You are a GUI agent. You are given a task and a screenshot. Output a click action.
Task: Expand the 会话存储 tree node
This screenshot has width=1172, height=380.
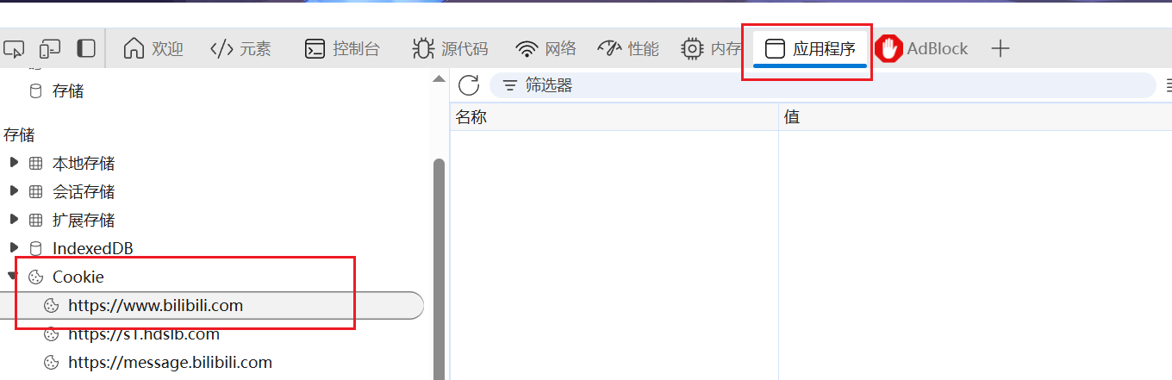(x=14, y=190)
